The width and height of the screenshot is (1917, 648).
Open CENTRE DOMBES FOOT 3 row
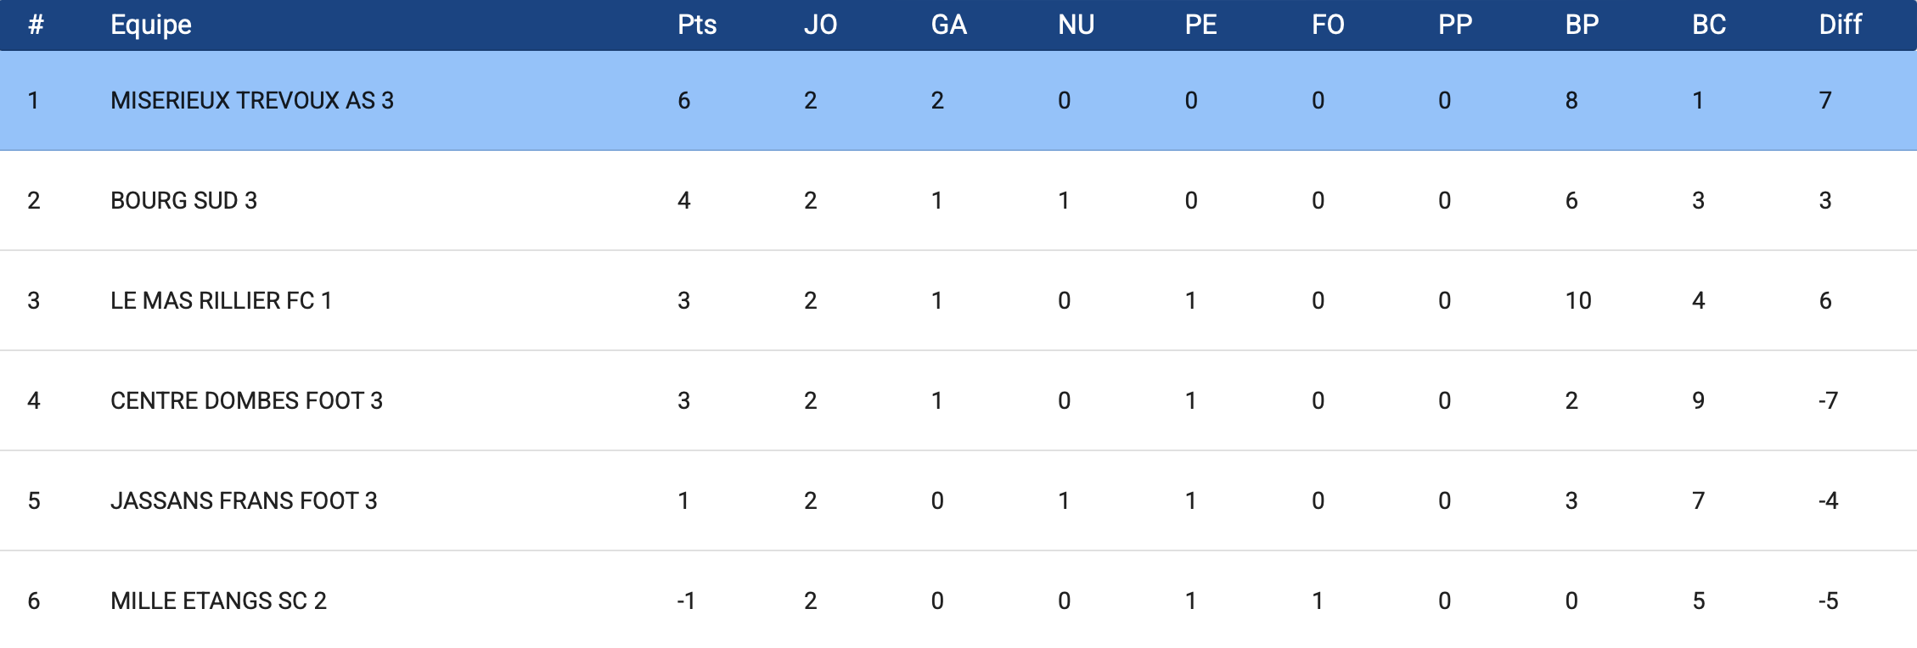click(x=246, y=400)
